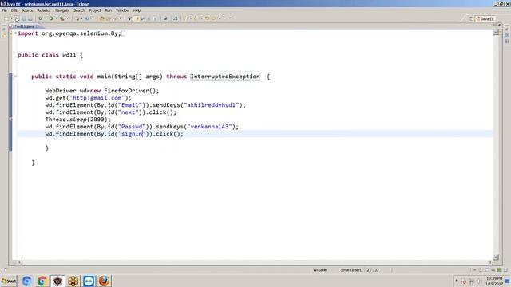Click the class name wd11 in code
The height and width of the screenshot is (287, 511).
69,55
